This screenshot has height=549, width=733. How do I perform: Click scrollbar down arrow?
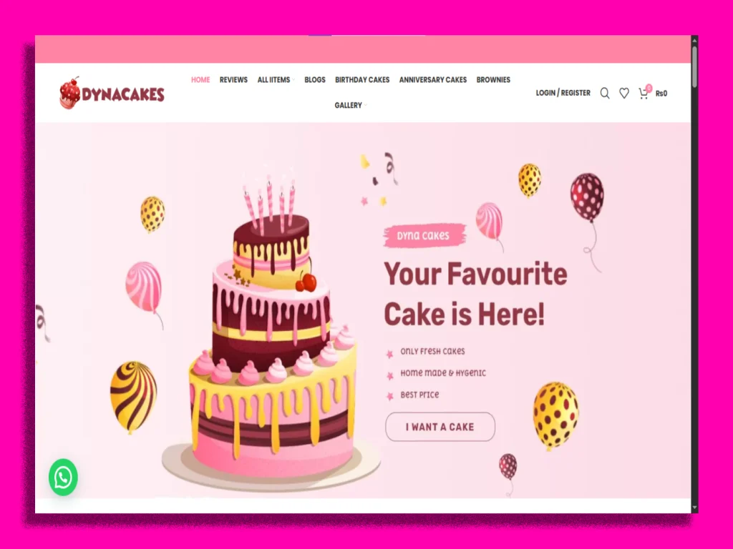tap(694, 508)
